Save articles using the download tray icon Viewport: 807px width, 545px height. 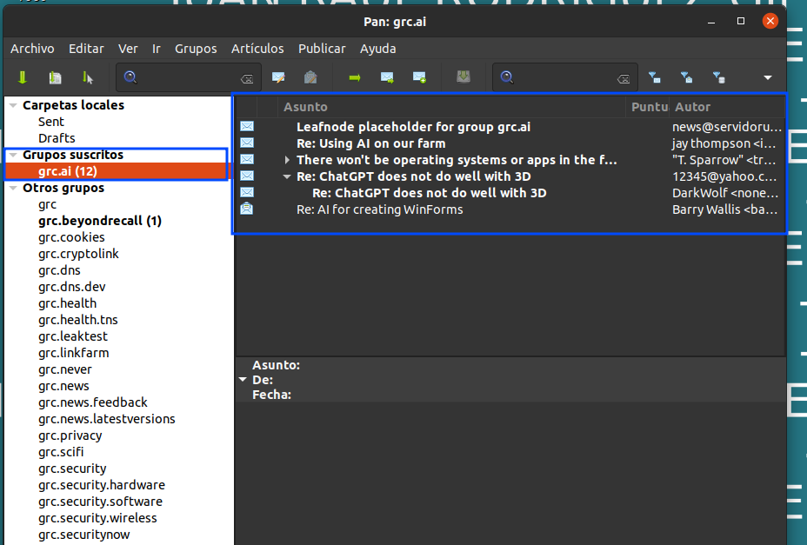pyautogui.click(x=464, y=77)
